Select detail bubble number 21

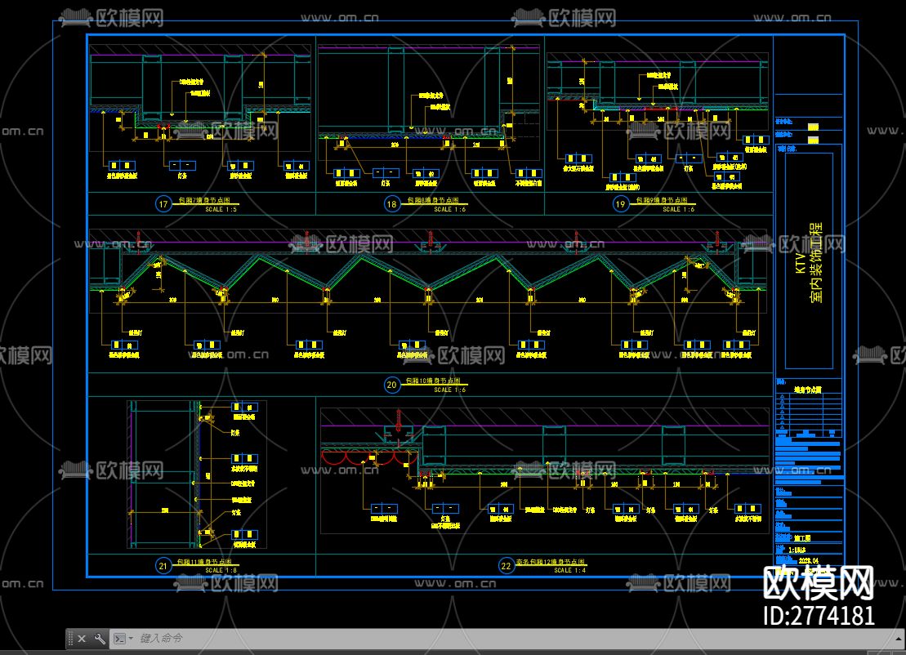[163, 565]
